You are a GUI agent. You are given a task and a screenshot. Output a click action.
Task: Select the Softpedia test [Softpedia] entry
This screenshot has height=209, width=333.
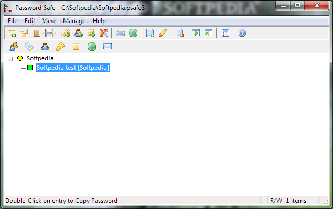point(73,68)
